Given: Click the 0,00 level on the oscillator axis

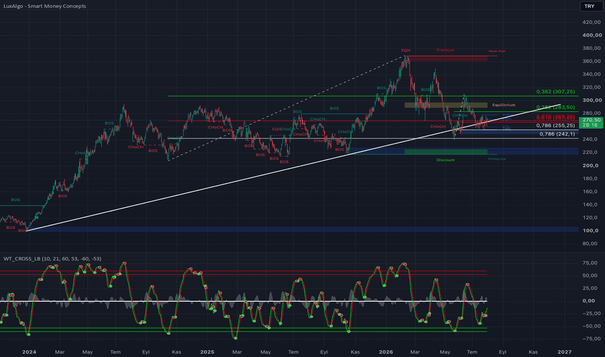Looking at the screenshot, I should pos(588,301).
